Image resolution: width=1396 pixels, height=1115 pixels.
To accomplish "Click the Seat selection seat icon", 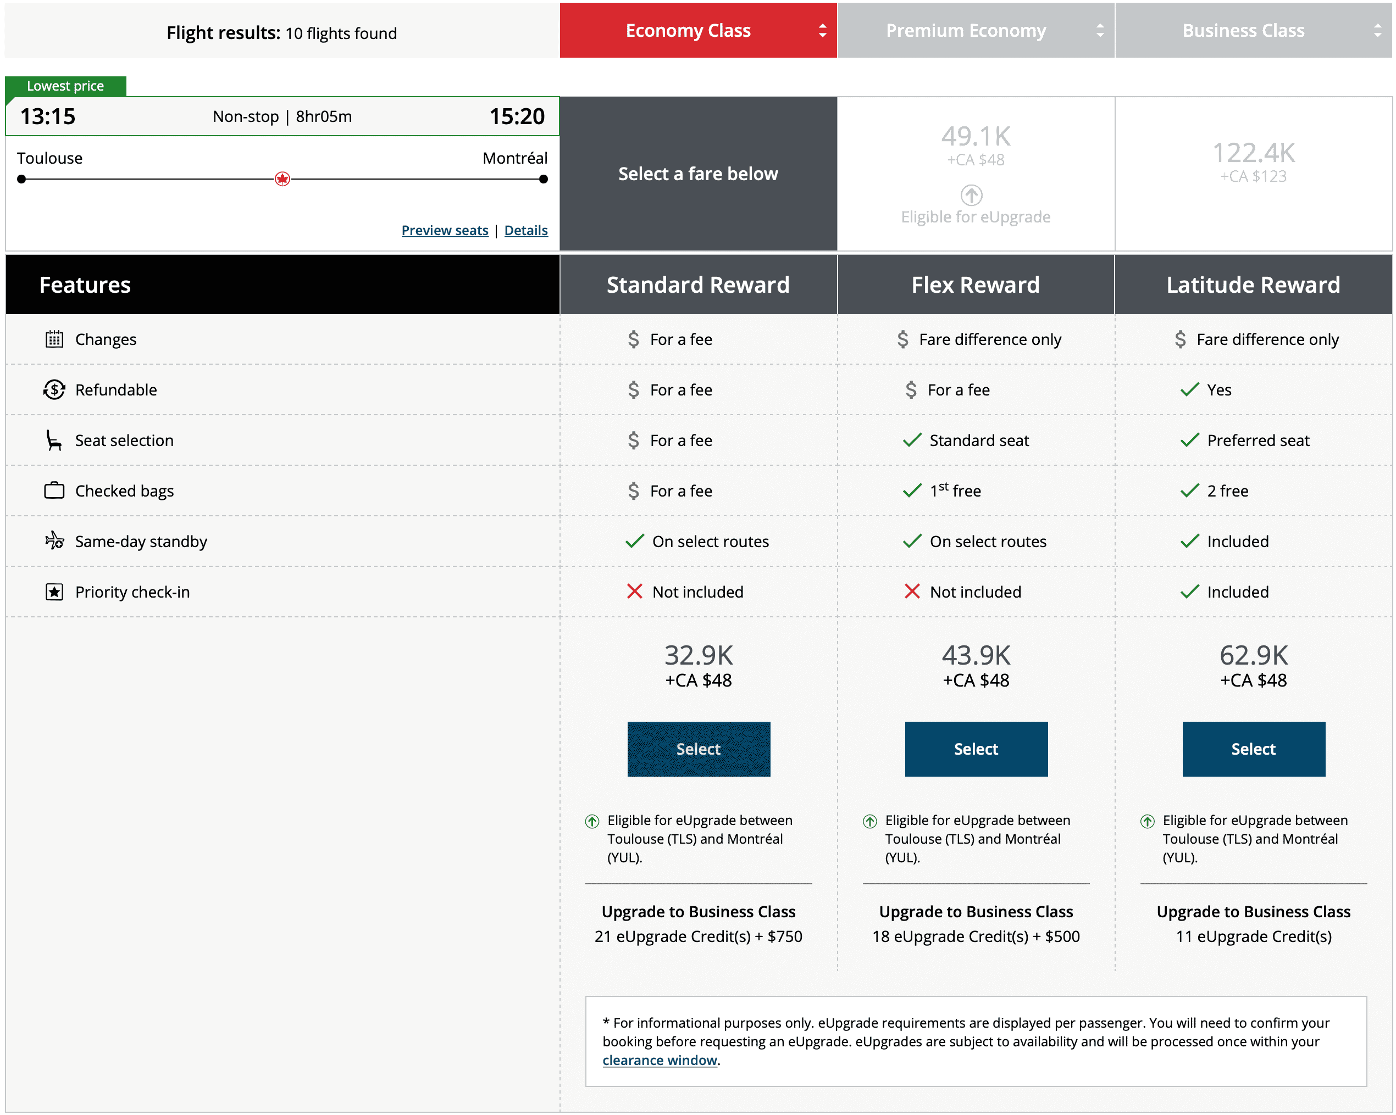I will click(x=54, y=440).
